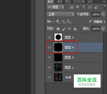Click unify layer visibility icon
The height and width of the screenshot is (94, 107).
(x=63, y=22)
